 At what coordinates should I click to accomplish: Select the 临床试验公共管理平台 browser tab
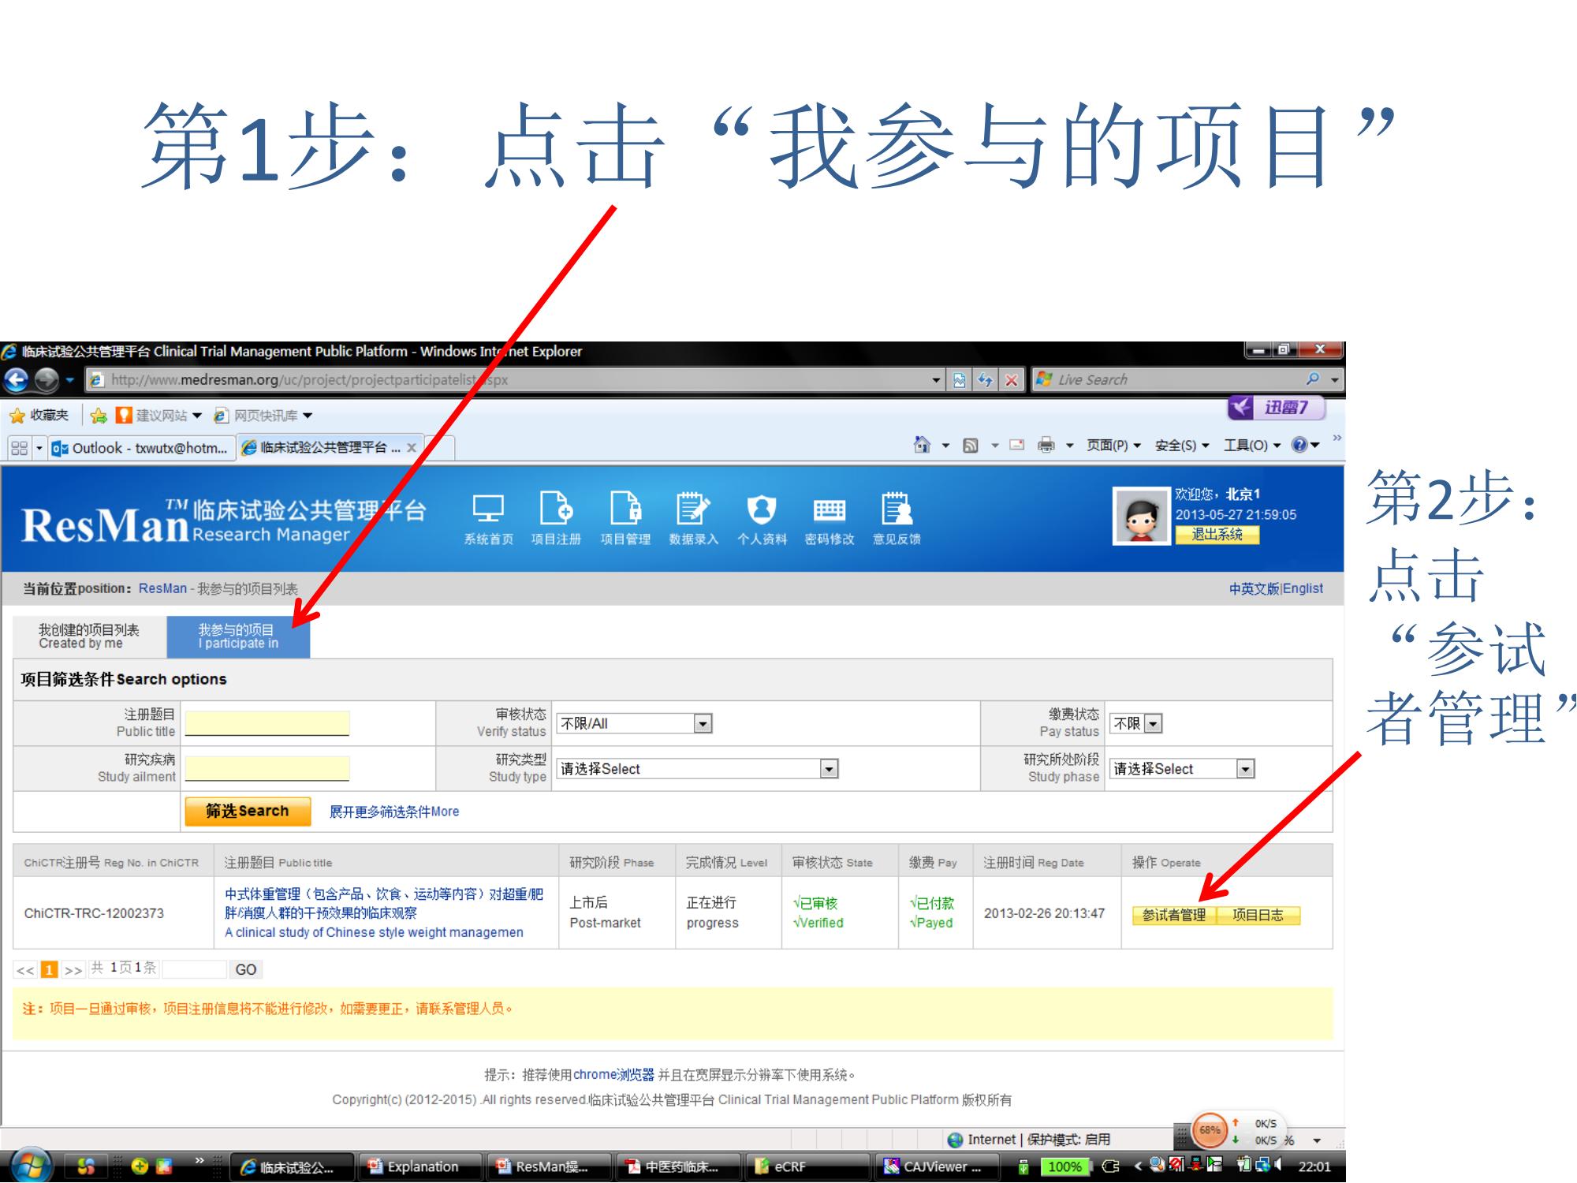(330, 448)
